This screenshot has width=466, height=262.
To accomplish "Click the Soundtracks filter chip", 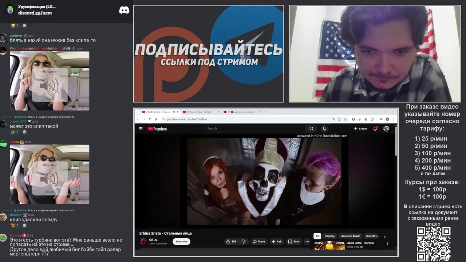I will click(372, 236).
